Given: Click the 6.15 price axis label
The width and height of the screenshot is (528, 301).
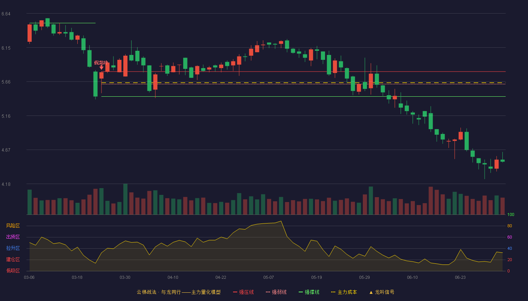Looking at the screenshot, I should coord(6,48).
